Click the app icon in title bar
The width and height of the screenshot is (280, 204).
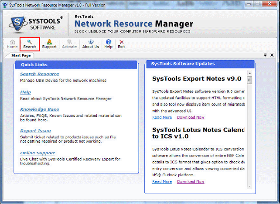tap(5, 5)
